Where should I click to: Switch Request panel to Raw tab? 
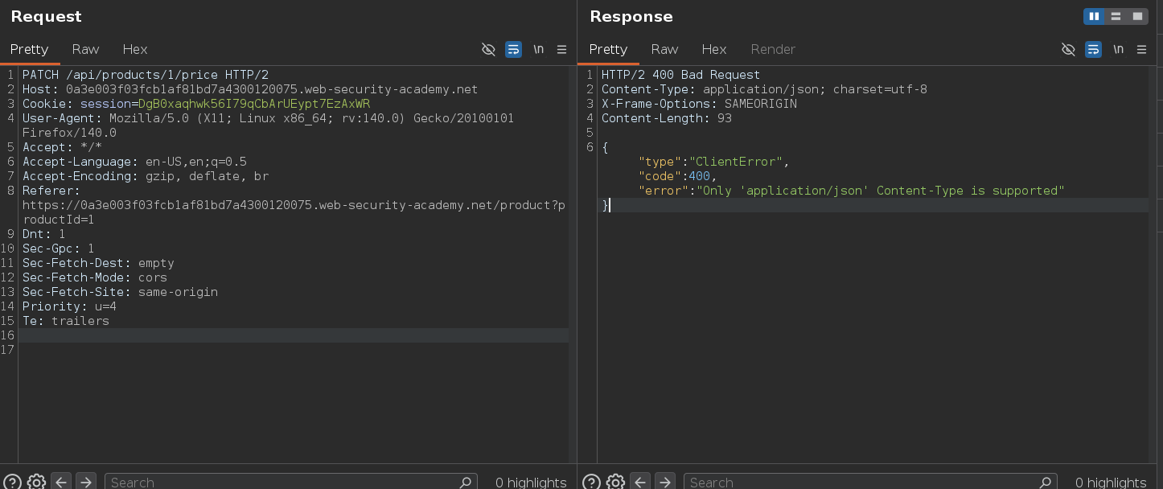click(x=85, y=49)
